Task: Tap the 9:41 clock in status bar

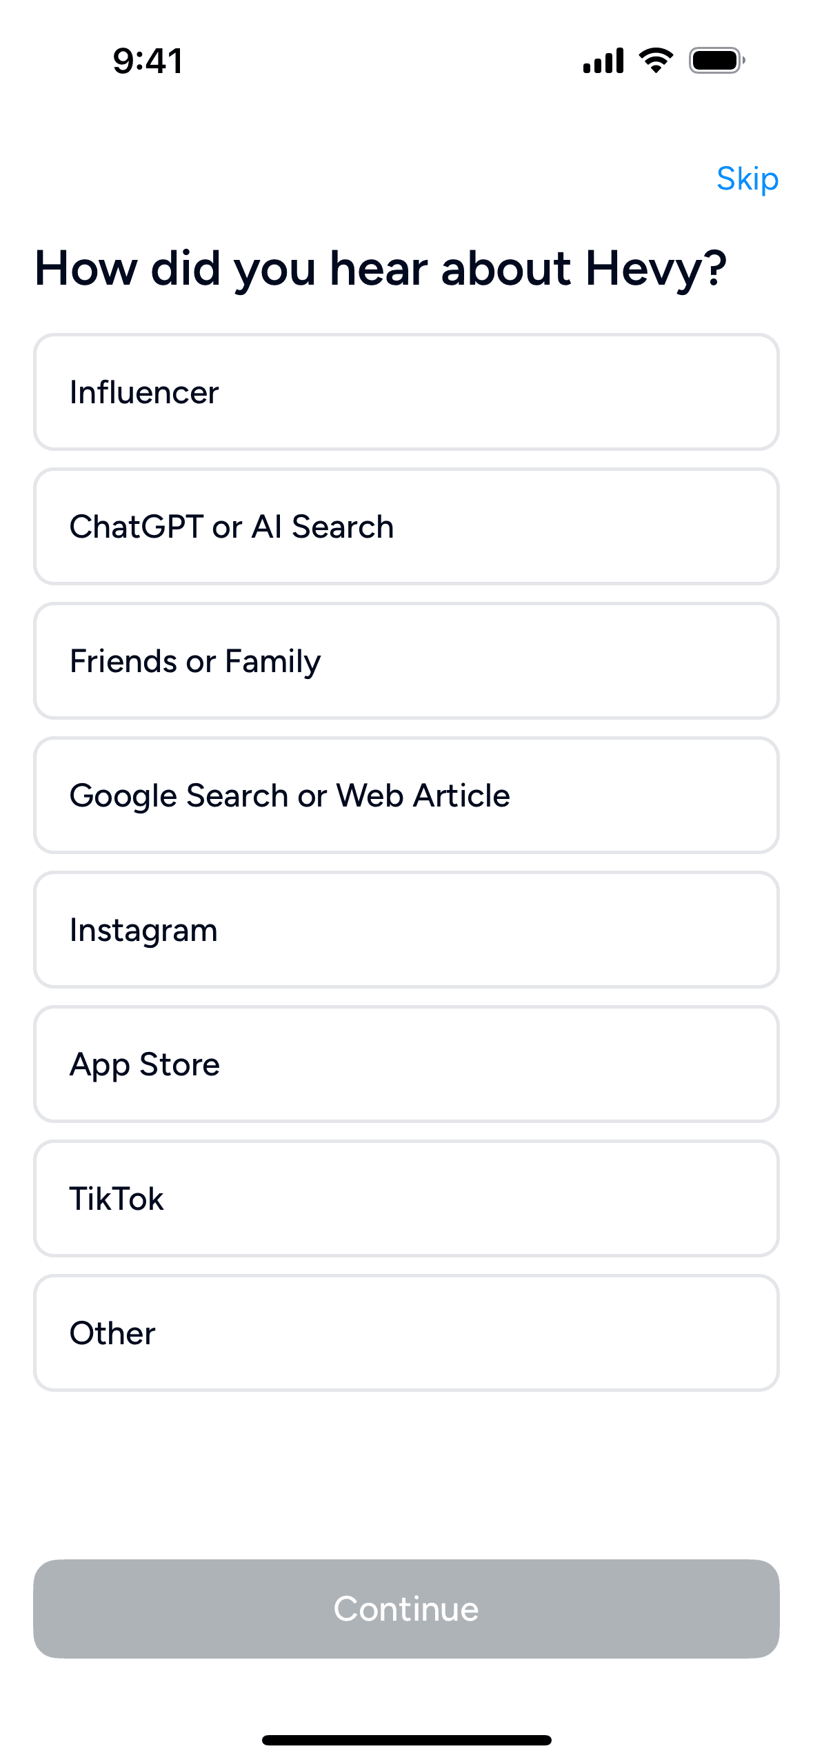Action: (x=148, y=61)
